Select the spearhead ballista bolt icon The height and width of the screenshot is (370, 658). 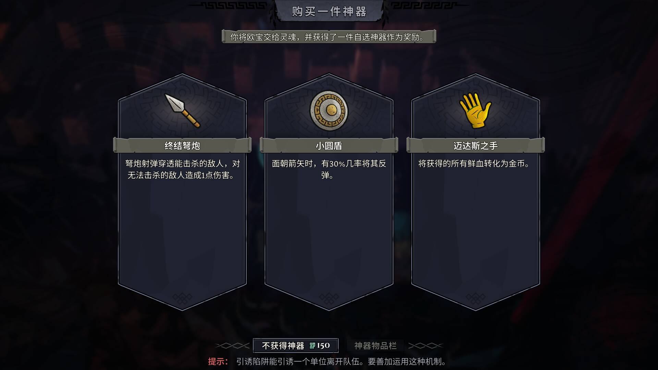(182, 111)
